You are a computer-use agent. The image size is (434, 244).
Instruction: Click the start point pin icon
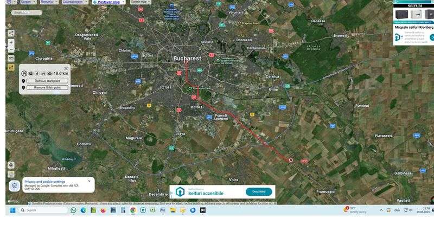(x=23, y=81)
